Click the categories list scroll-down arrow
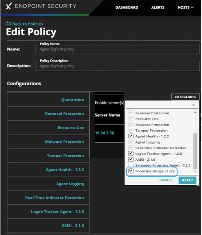The height and width of the screenshot is (235, 202). click(x=195, y=171)
